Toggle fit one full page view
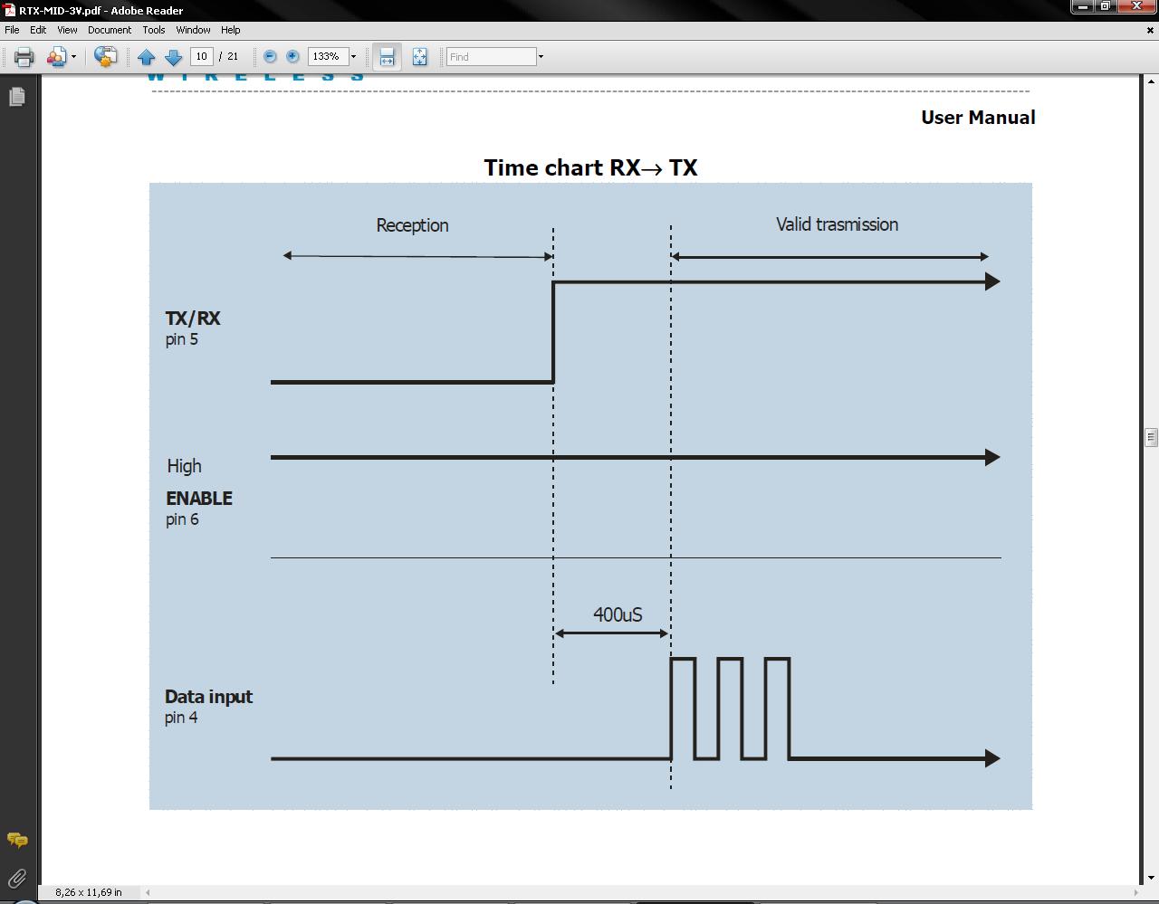The width and height of the screenshot is (1159, 904). click(419, 57)
